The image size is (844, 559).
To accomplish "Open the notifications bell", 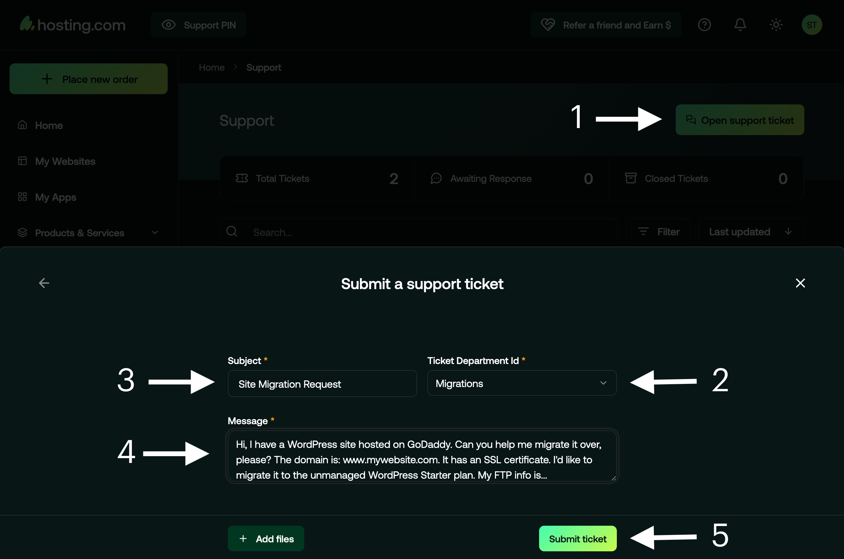I will click(740, 25).
